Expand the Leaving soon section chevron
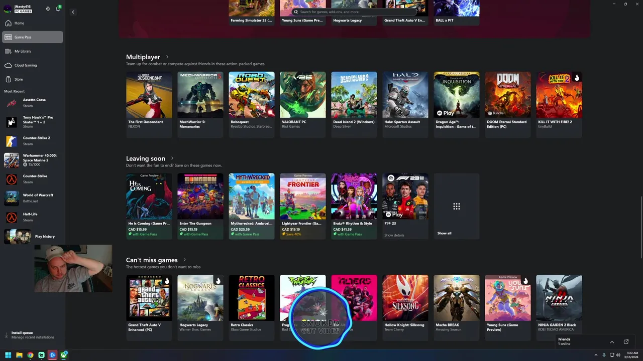The image size is (643, 361). (172, 158)
